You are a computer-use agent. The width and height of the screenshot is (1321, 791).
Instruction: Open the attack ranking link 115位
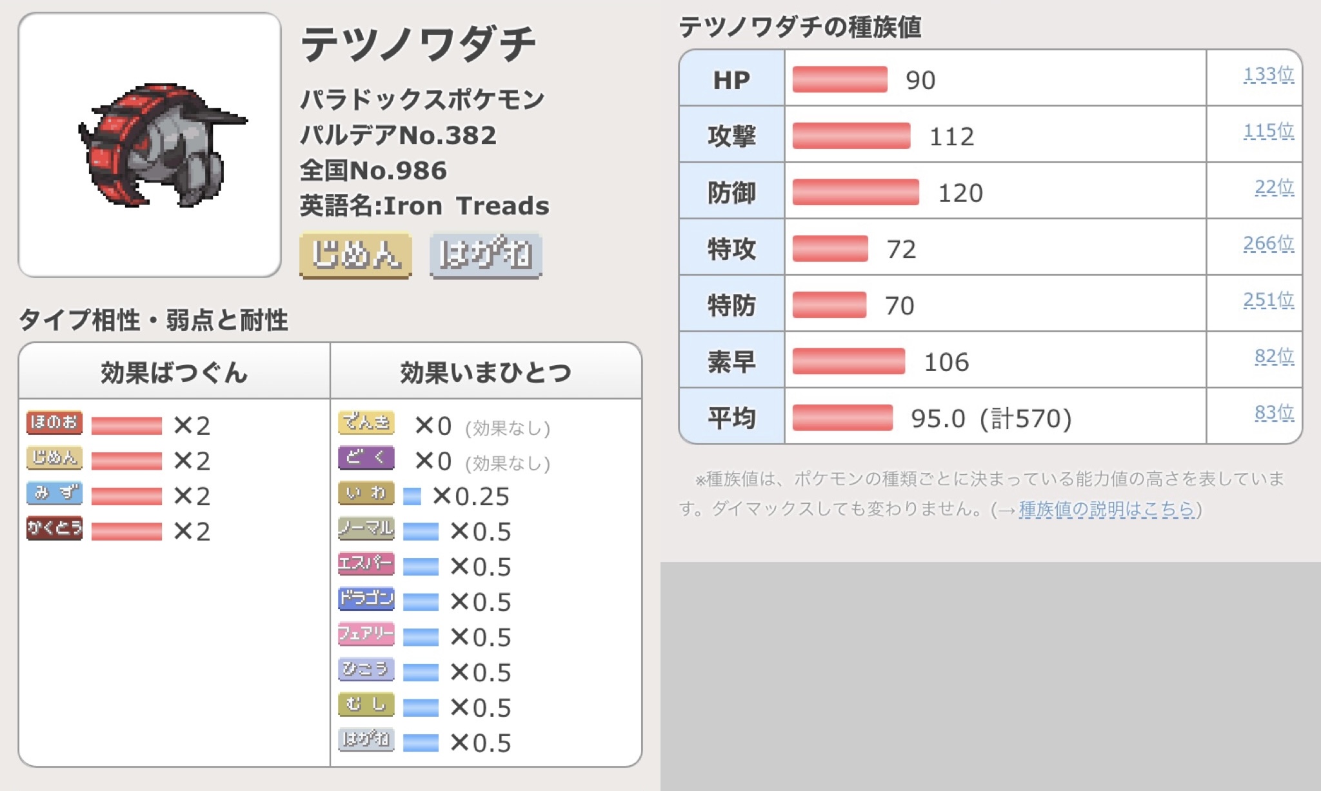pos(1268,131)
